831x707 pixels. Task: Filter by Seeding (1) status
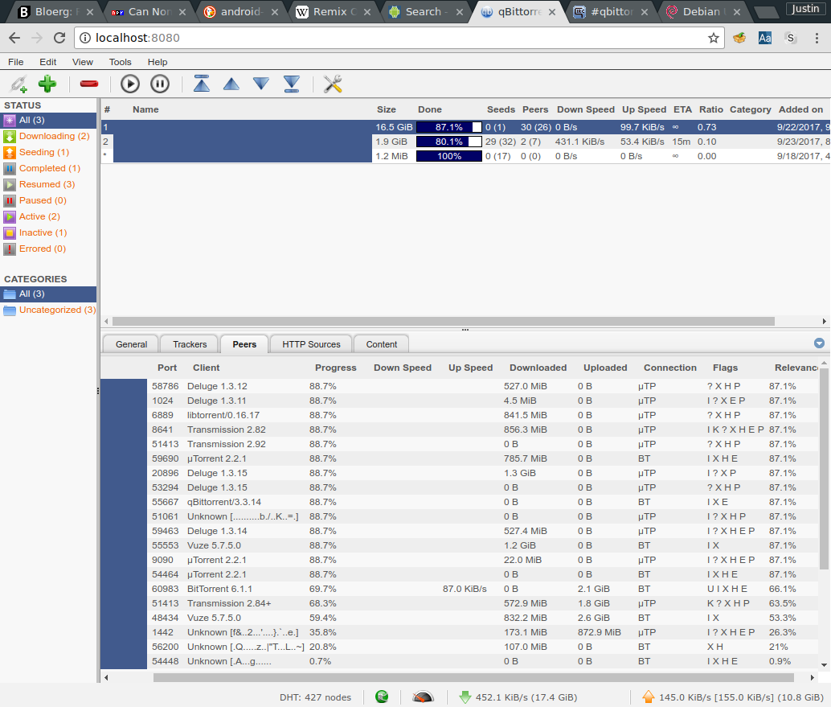pyautogui.click(x=48, y=152)
